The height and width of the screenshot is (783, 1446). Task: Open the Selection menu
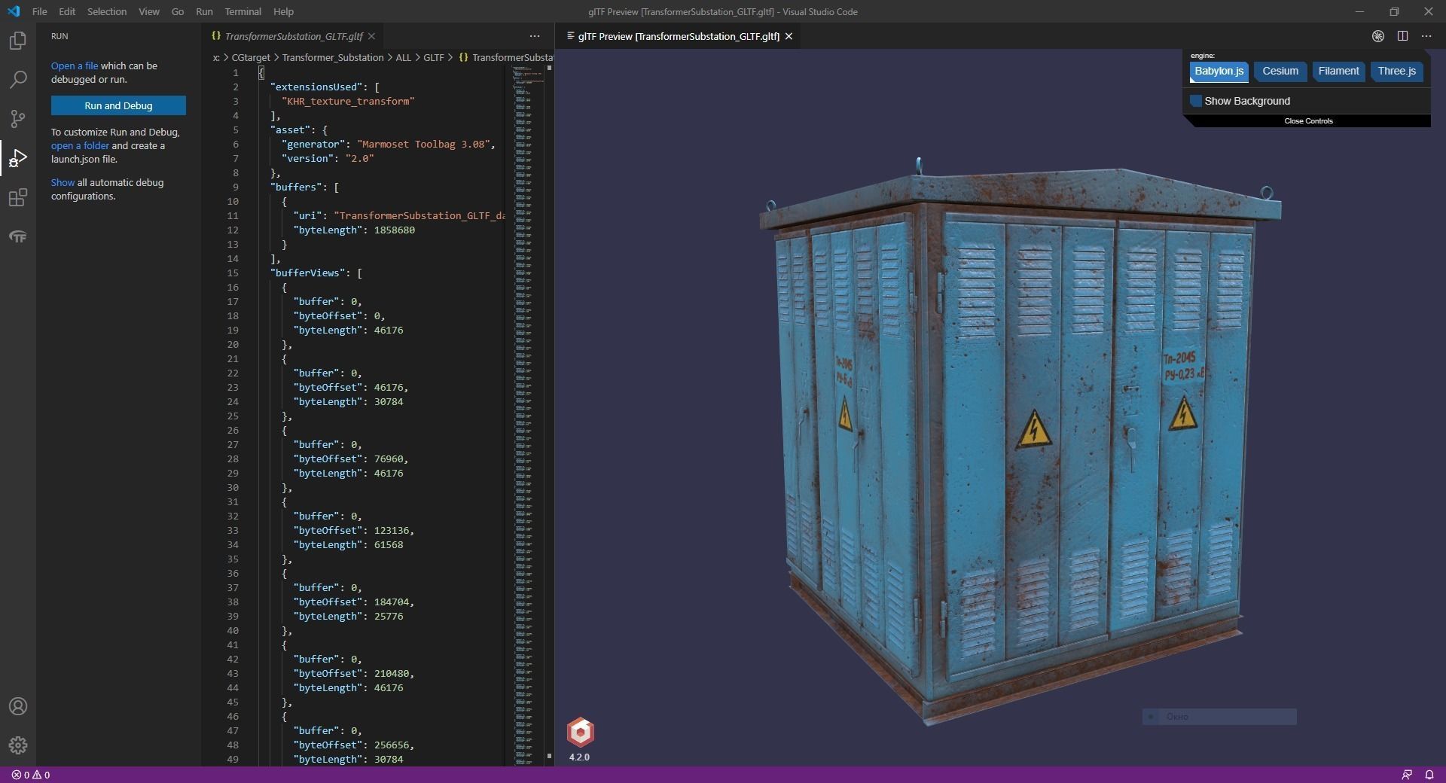[x=107, y=11]
